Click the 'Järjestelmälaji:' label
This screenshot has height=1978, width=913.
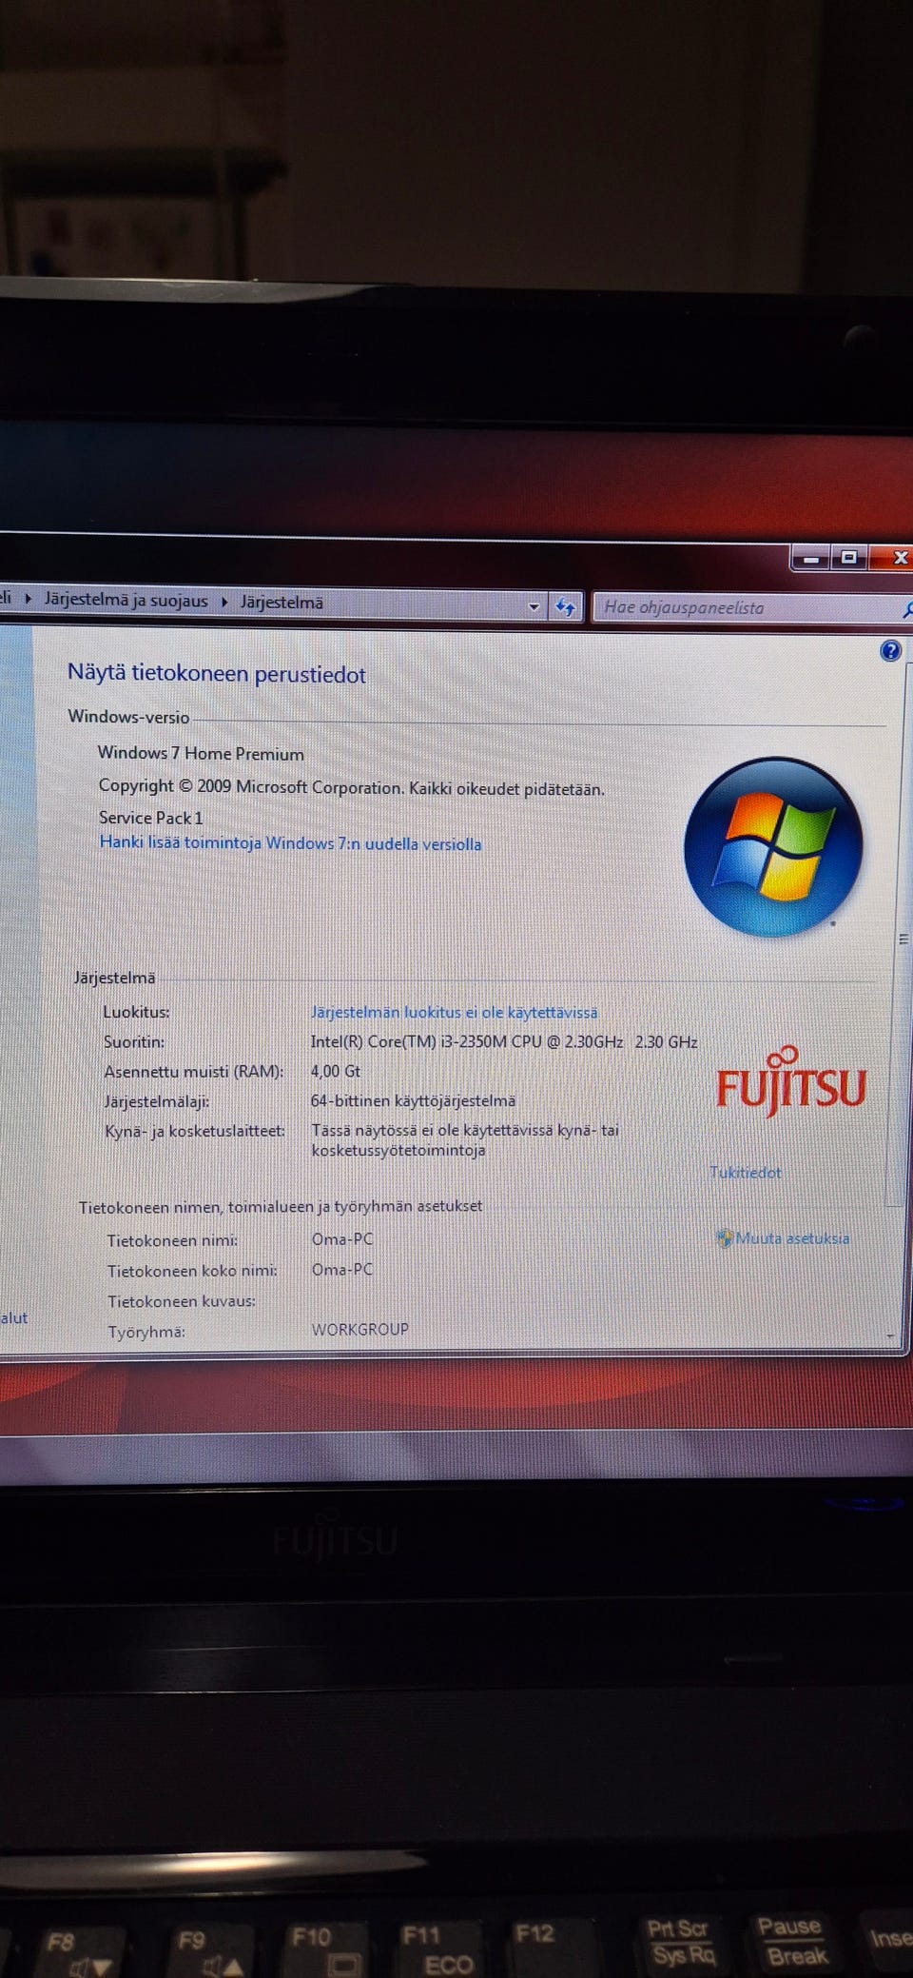coord(156,1101)
